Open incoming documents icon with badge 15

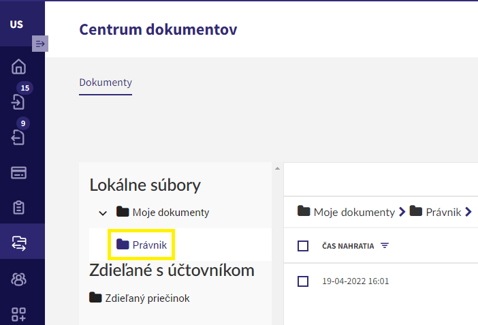[18, 102]
